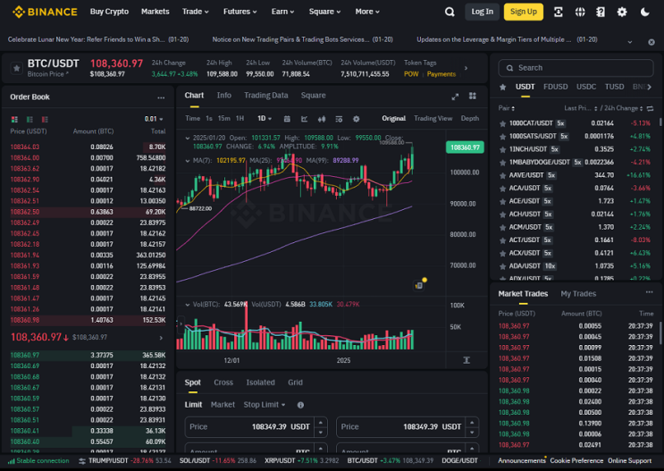Show more ticker stats arrow
This screenshot has height=471, width=664.
click(x=466, y=68)
